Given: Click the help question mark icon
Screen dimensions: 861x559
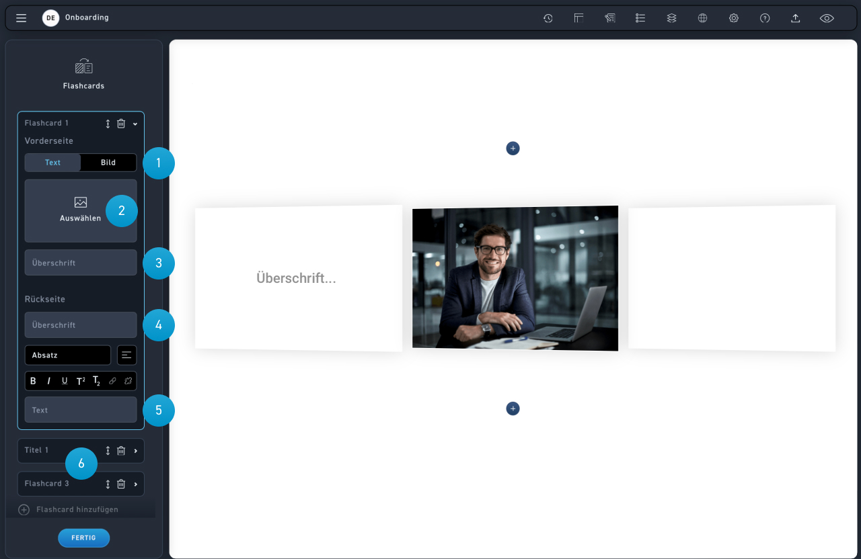Looking at the screenshot, I should coord(765,18).
